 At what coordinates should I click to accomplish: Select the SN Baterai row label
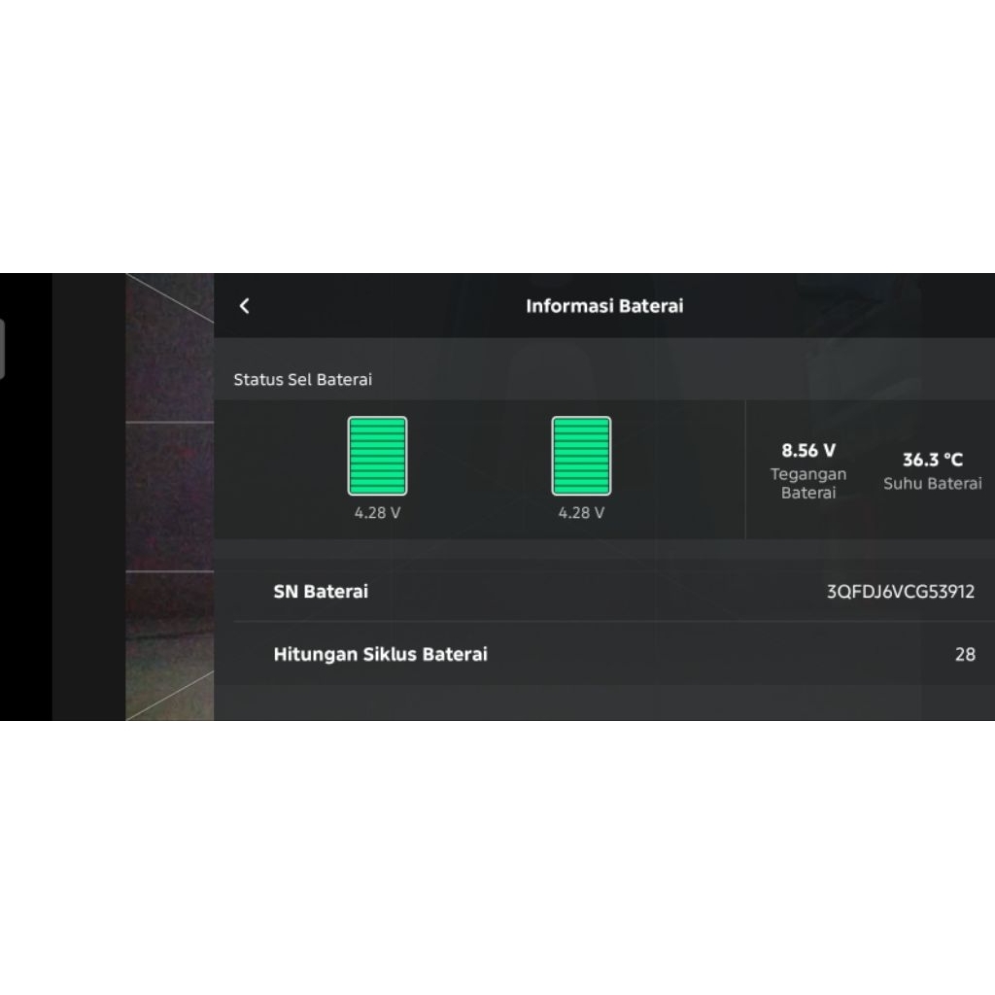point(321,592)
